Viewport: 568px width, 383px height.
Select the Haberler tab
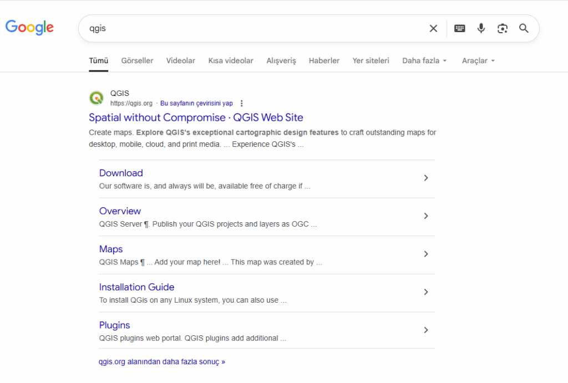pos(324,60)
